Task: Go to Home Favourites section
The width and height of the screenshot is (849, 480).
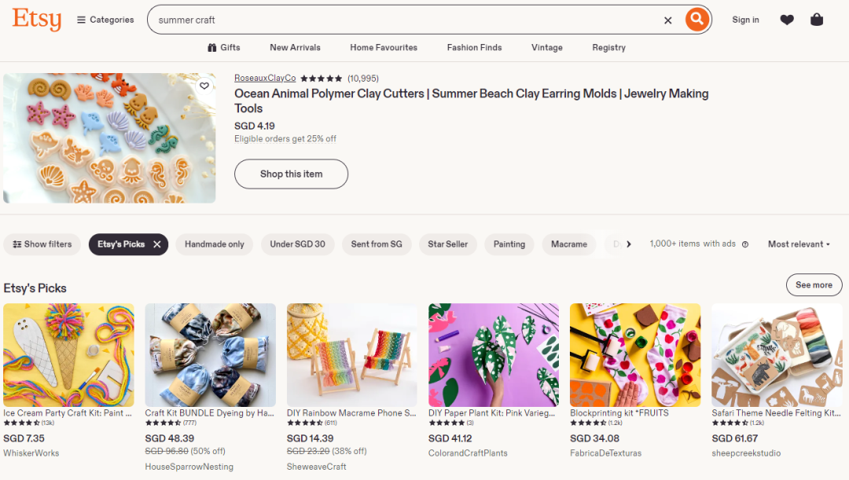Action: pos(384,48)
